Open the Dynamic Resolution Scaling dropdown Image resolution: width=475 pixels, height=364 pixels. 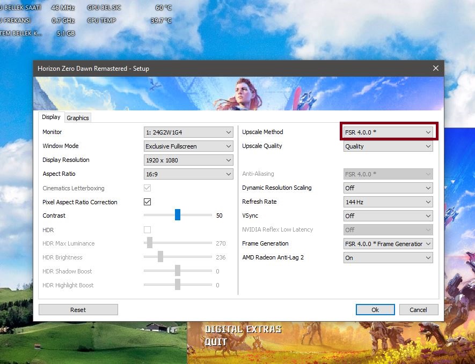pyautogui.click(x=388, y=188)
